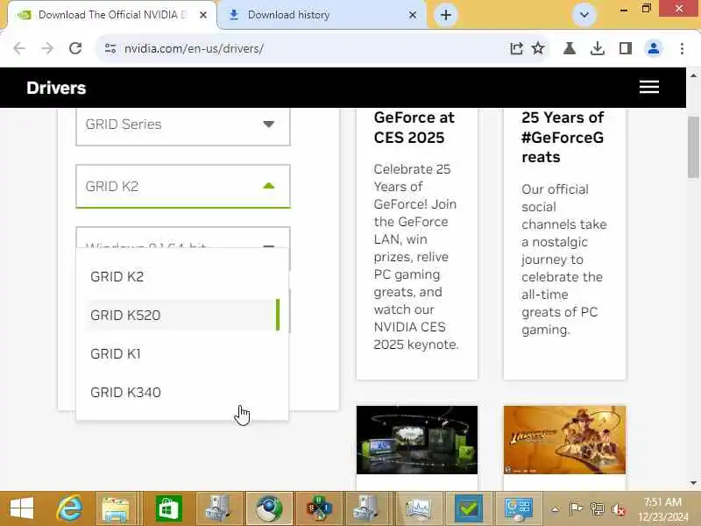Open Chrome three-dot menu
The height and width of the screenshot is (526, 701).
[x=682, y=48]
